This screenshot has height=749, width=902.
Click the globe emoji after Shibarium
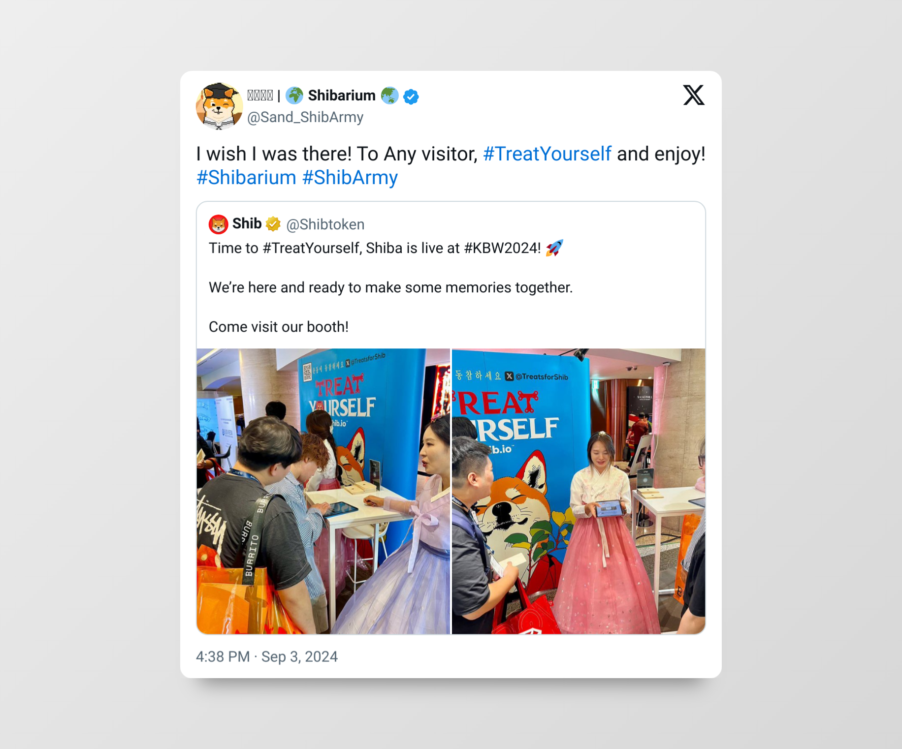click(389, 95)
